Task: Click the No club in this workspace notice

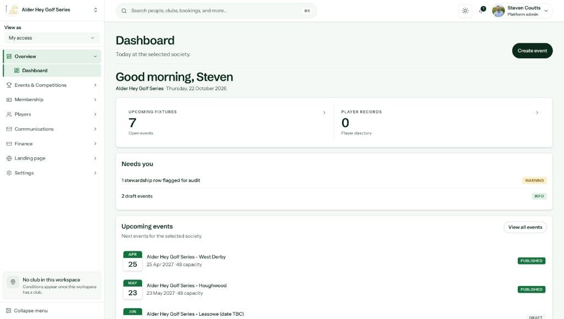Action: [52, 285]
